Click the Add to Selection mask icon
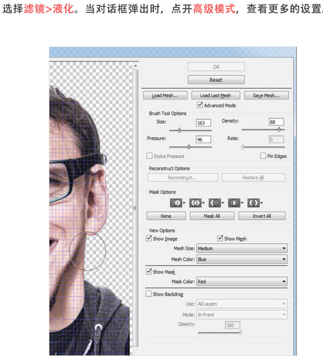The width and height of the screenshot is (323, 358). 195,203
